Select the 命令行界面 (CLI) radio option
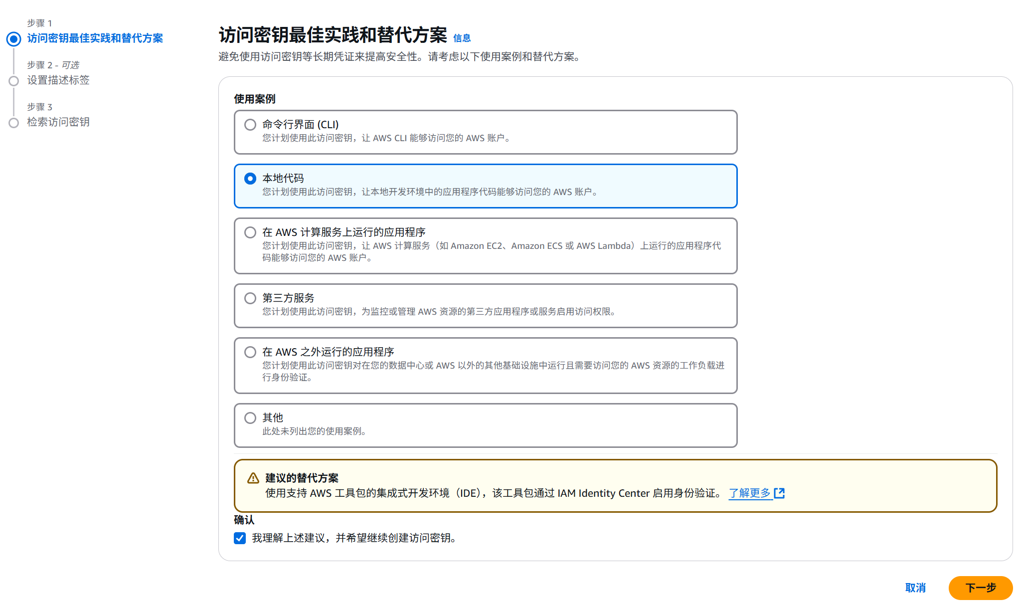The height and width of the screenshot is (614, 1027). click(x=250, y=125)
